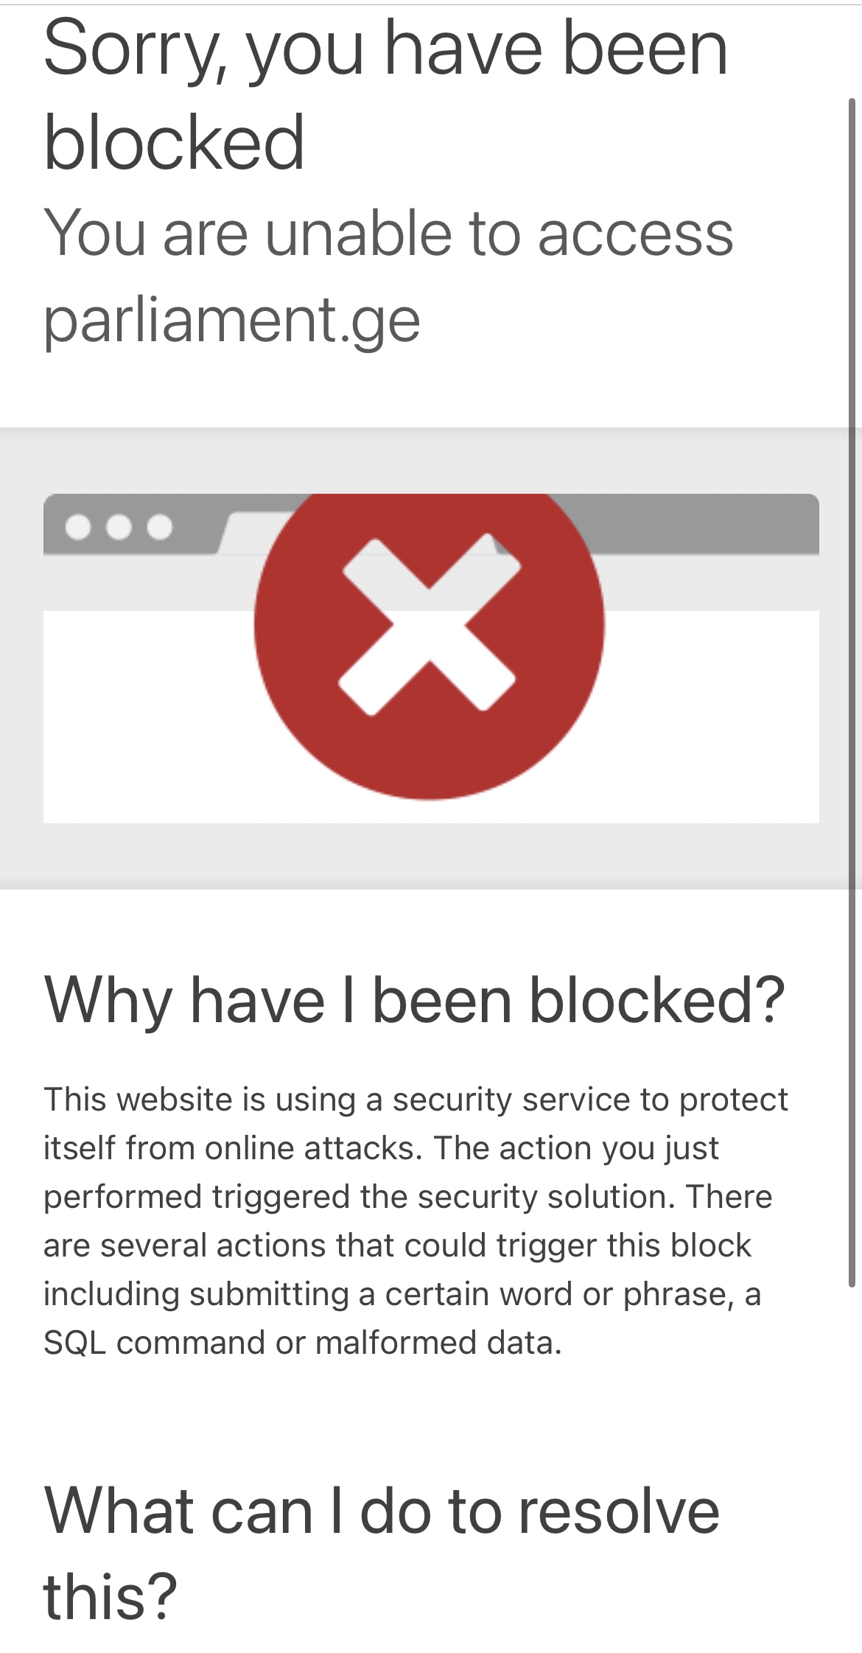This screenshot has height=1653, width=862.
Task: Tap the 'Why have I been blocked?' heading
Action: 415,1000
